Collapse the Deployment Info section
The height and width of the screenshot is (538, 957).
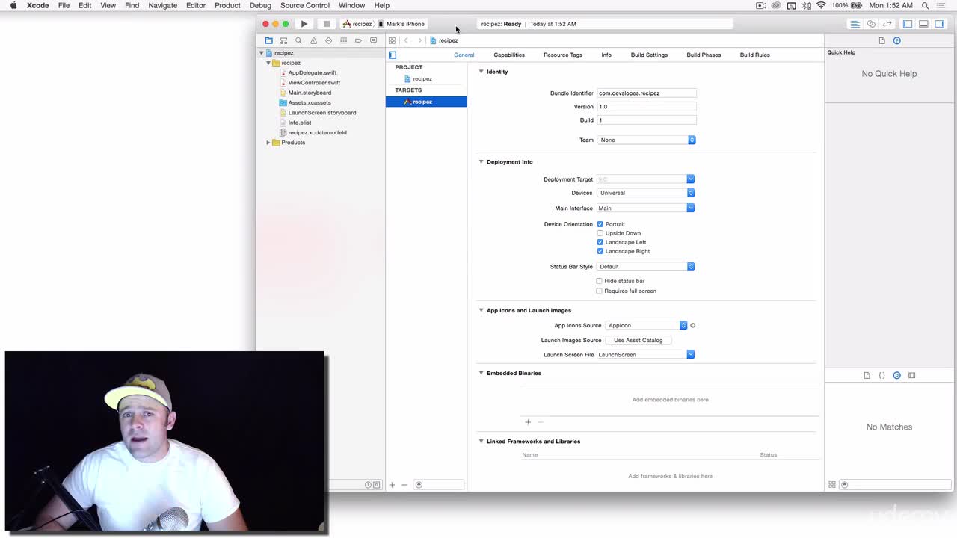click(x=481, y=161)
